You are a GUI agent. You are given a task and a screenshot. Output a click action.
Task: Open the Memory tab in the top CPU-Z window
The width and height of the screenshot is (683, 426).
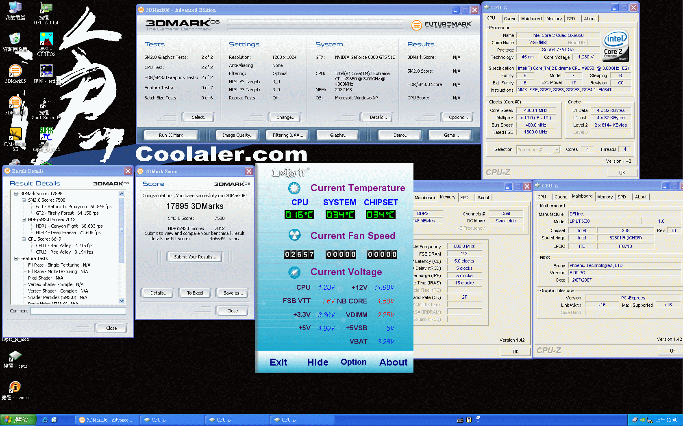pyautogui.click(x=554, y=19)
